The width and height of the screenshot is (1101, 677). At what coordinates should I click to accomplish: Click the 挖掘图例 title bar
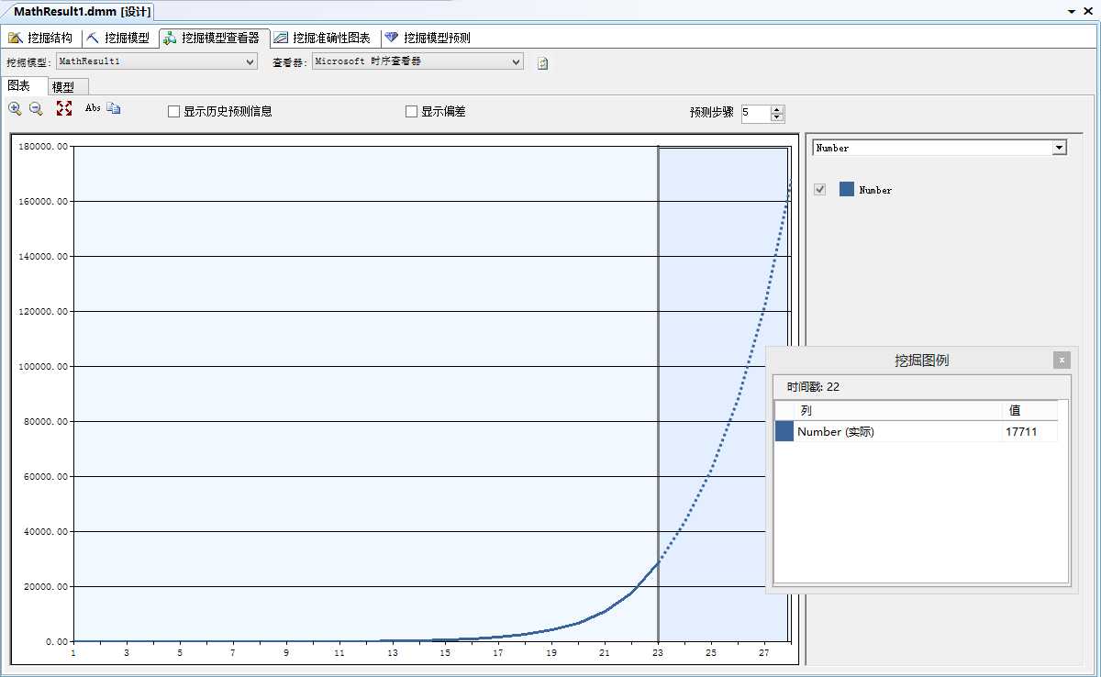click(921, 361)
